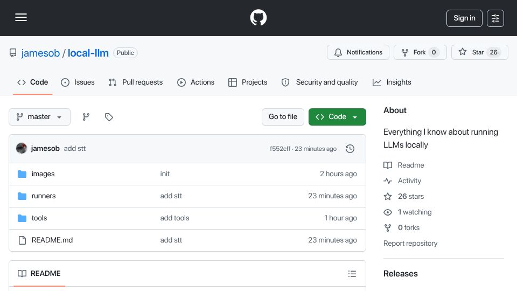The image size is (517, 291).
Task: View commit history clock icon
Action: coord(350,149)
